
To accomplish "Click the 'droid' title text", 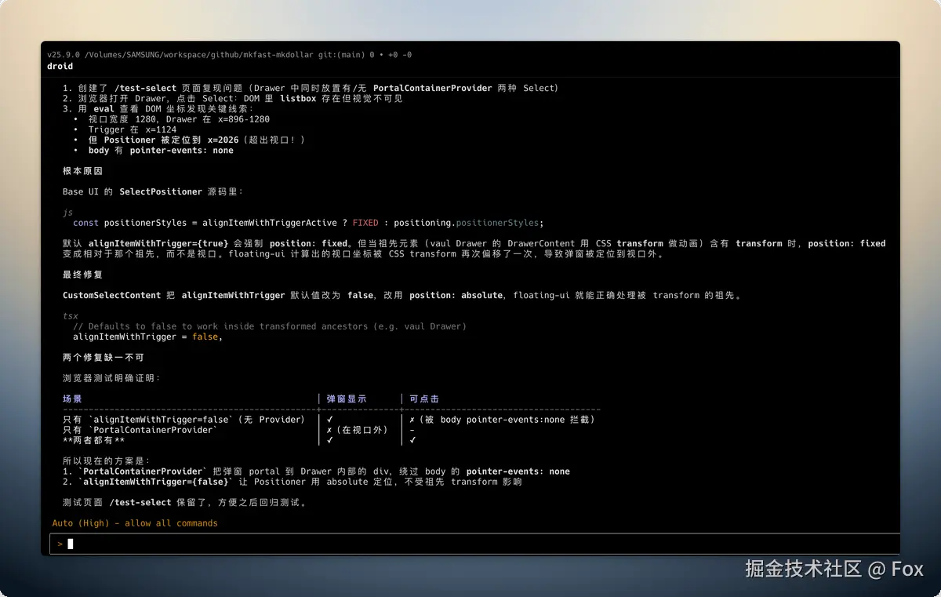I will click(x=60, y=67).
